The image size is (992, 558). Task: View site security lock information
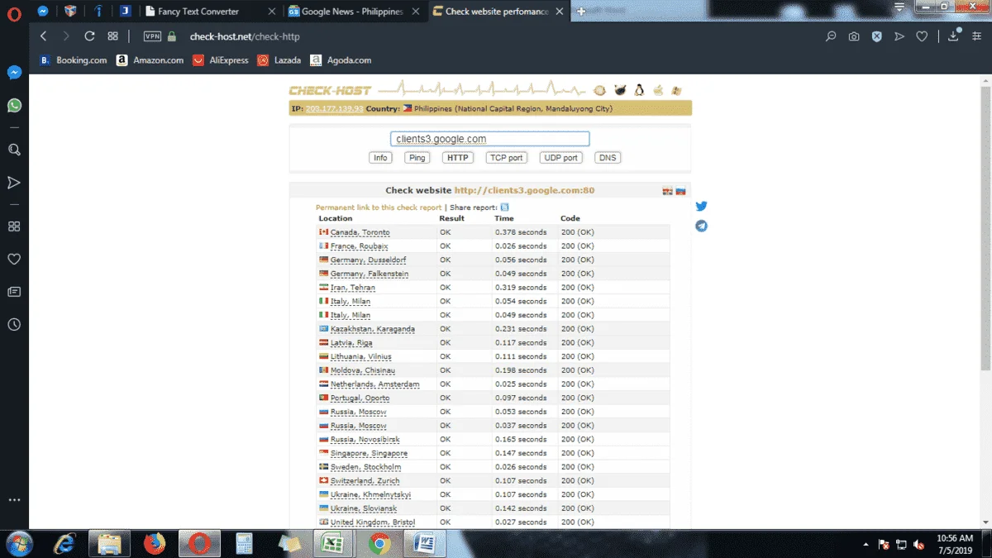(x=172, y=36)
